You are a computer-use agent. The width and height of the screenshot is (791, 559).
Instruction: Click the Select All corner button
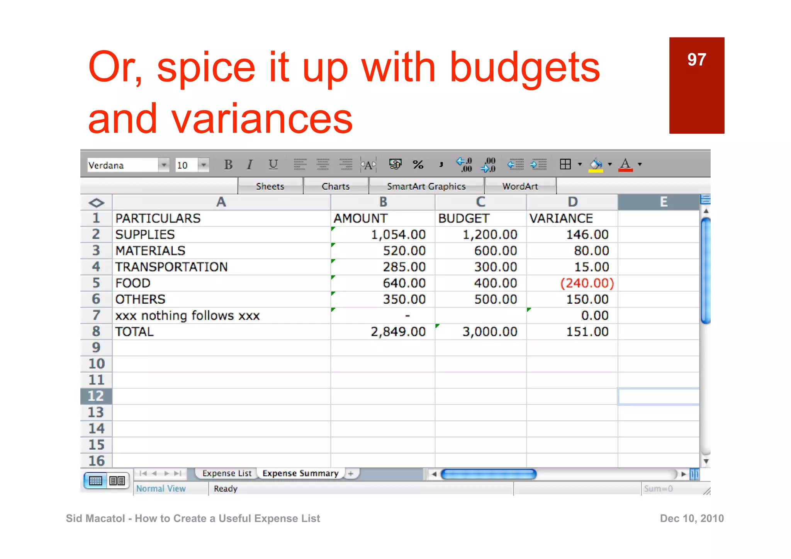click(x=96, y=202)
